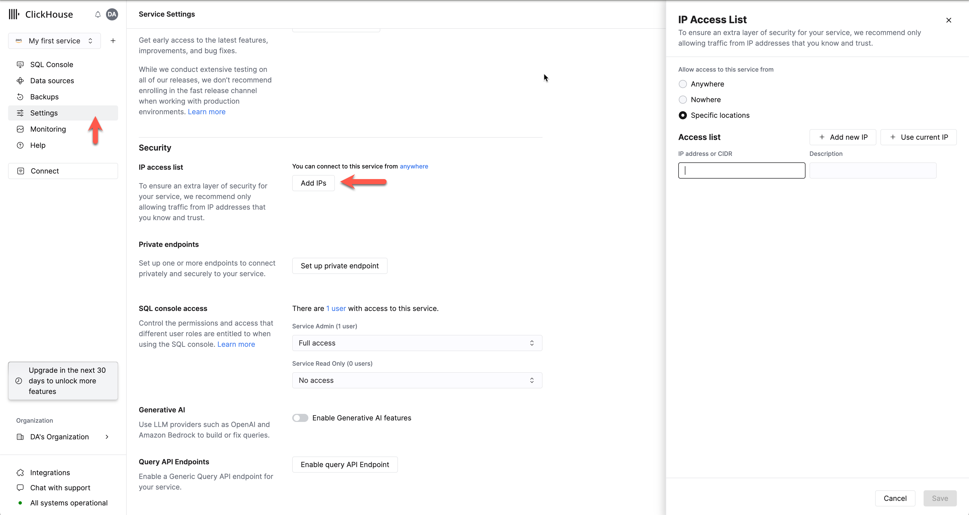This screenshot has height=515, width=969.
Task: Click the SQL Console icon in sidebar
Action: (x=20, y=64)
